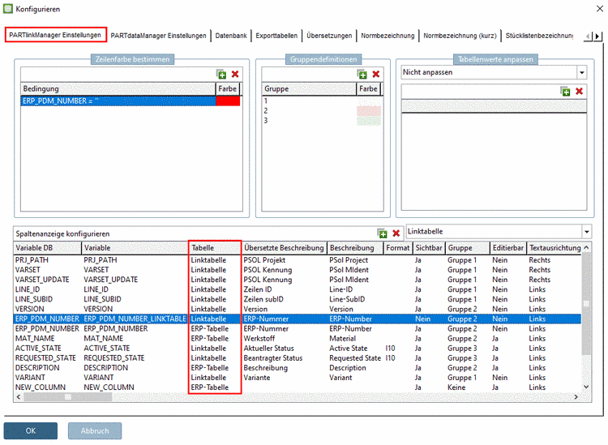Cancel with the Abbruch button
The height and width of the screenshot is (445, 608).
95,430
